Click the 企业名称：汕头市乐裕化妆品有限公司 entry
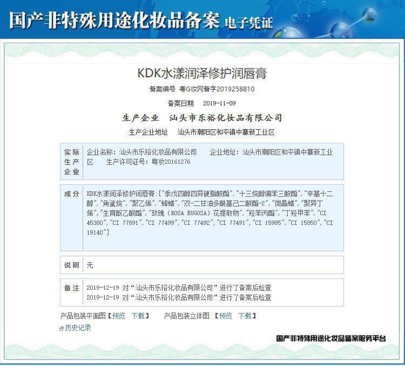 pos(141,152)
